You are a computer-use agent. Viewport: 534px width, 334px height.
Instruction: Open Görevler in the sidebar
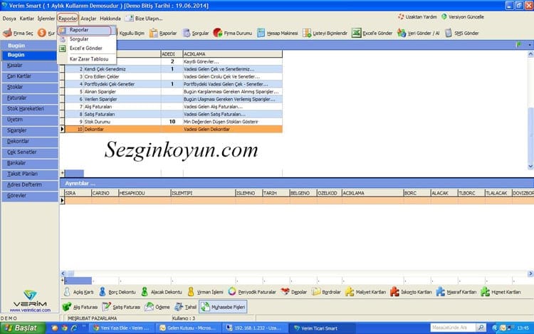coord(30,196)
